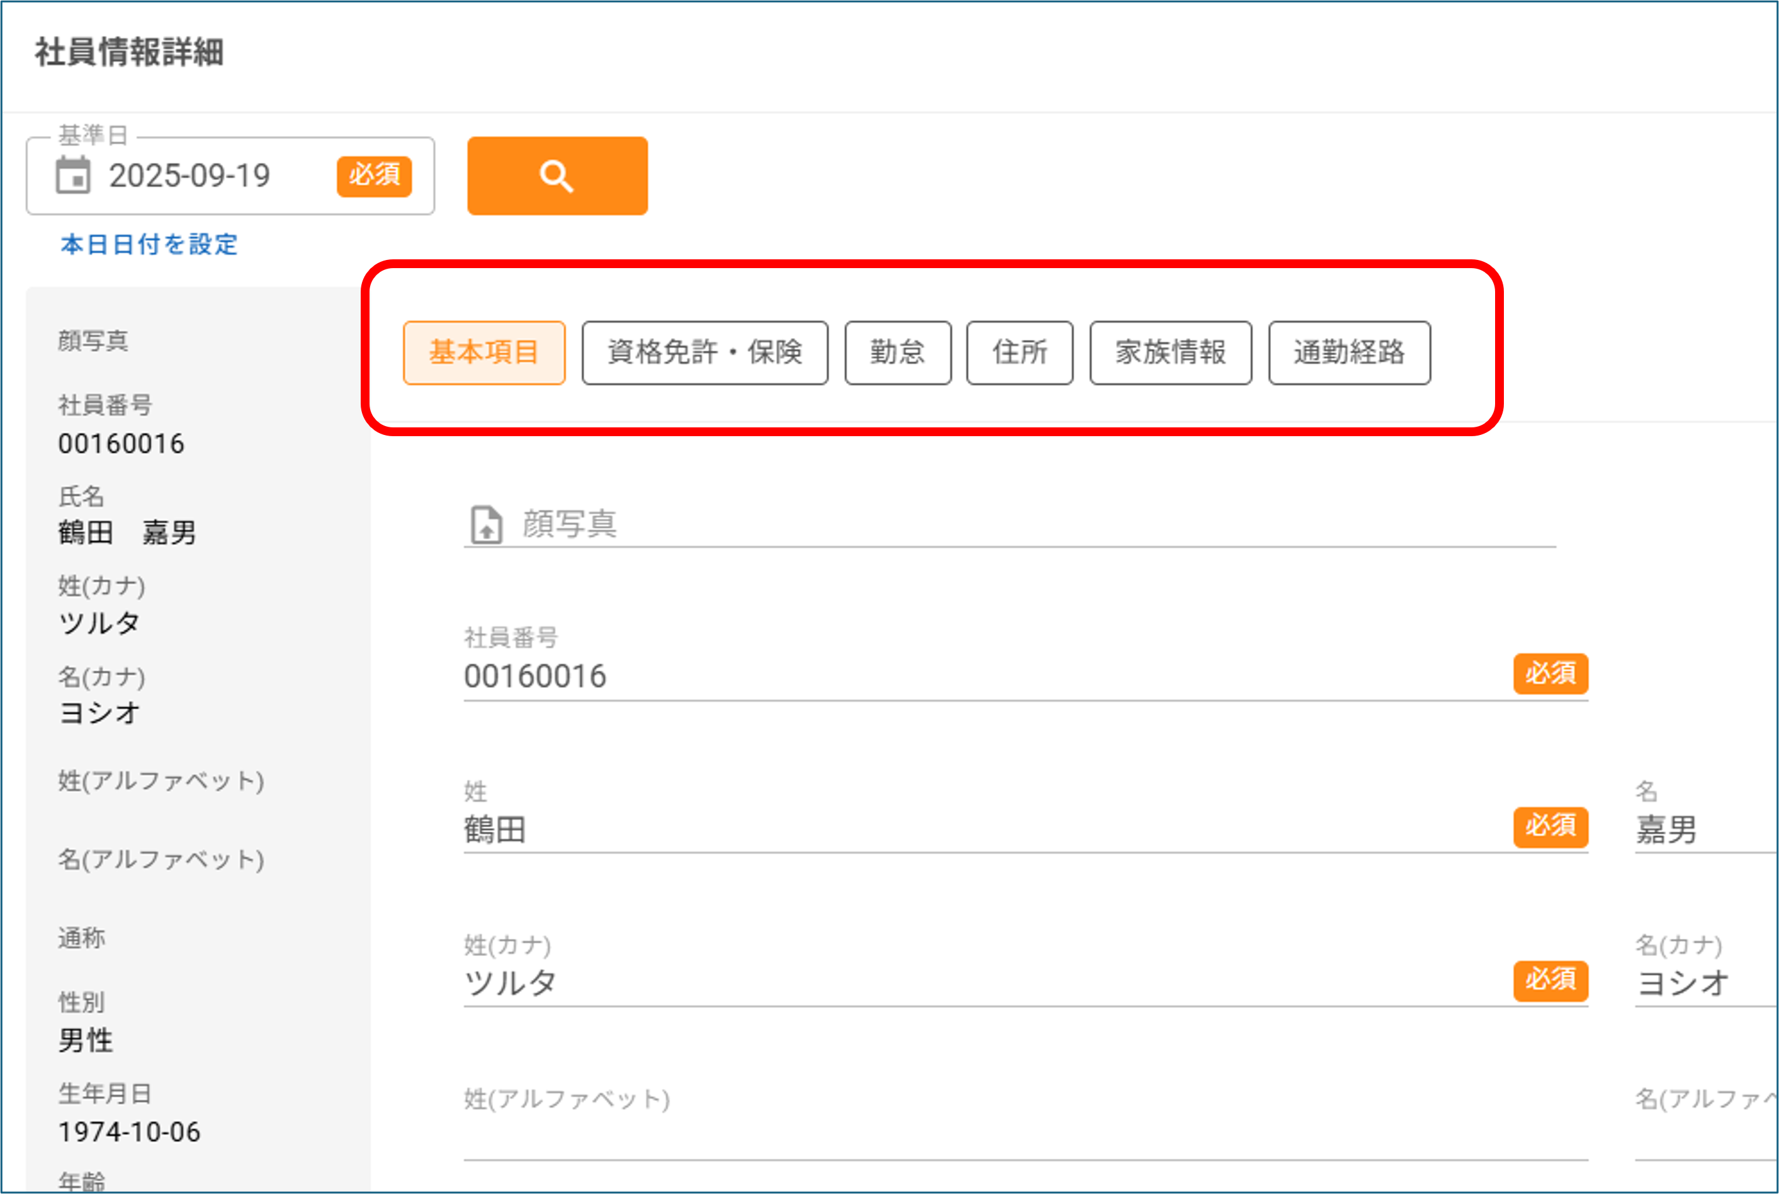1779x1194 pixels.
Task: Switch to the 家族情報 tab
Action: tap(1170, 352)
